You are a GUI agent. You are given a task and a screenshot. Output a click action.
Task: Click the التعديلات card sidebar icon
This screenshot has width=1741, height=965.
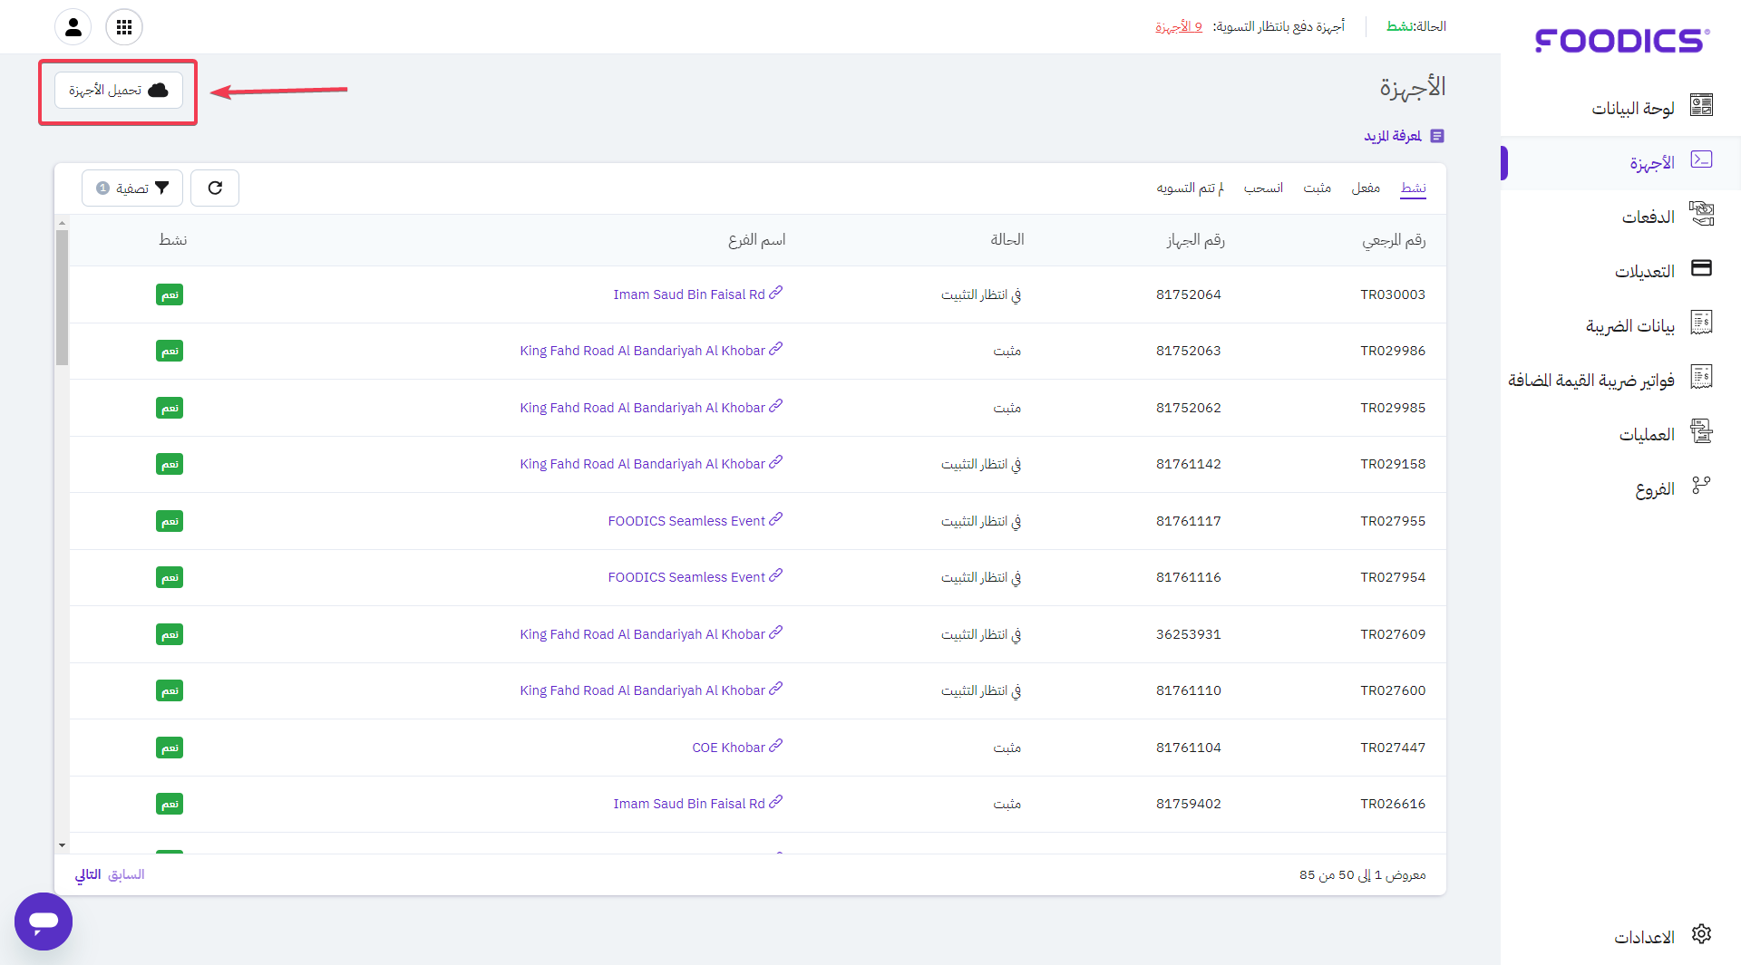tap(1701, 268)
